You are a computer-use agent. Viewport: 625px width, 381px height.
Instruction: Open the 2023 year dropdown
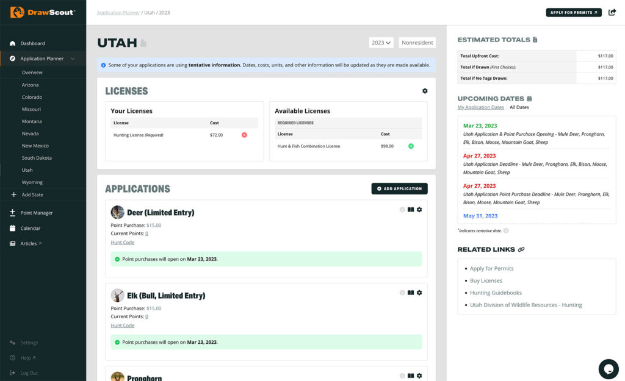381,43
